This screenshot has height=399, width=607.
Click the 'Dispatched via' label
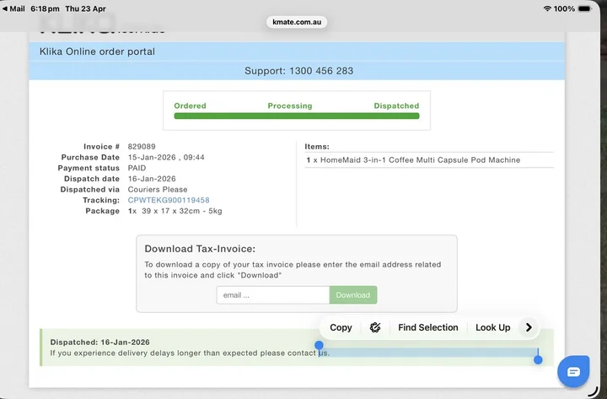90,190
